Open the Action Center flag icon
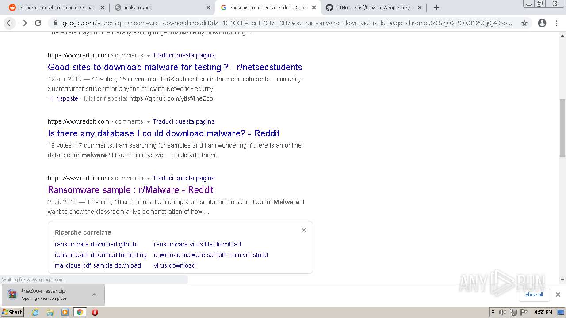The height and width of the screenshot is (318, 566). coord(523,312)
